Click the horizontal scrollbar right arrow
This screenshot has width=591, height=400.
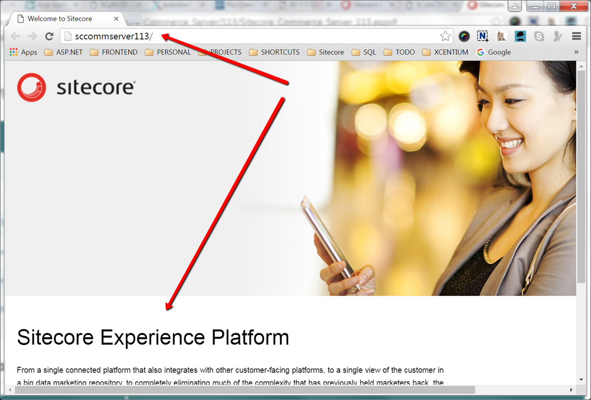[x=571, y=390]
